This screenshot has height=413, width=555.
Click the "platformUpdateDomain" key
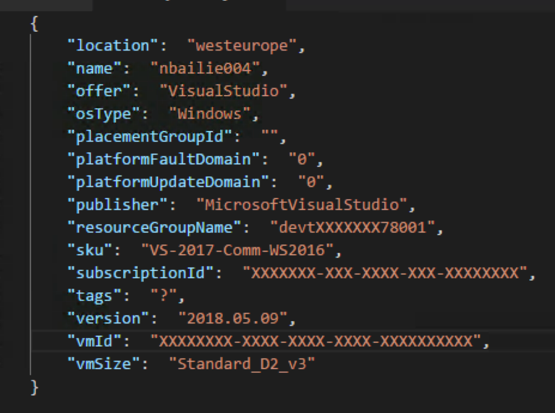click(x=168, y=182)
